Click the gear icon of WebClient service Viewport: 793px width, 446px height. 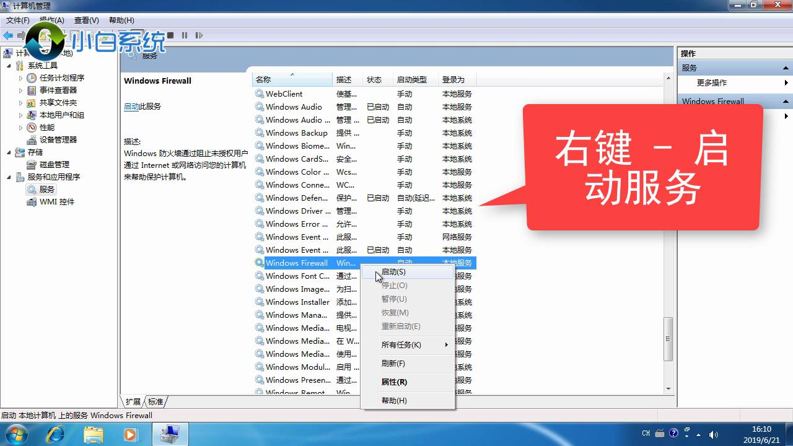(260, 94)
